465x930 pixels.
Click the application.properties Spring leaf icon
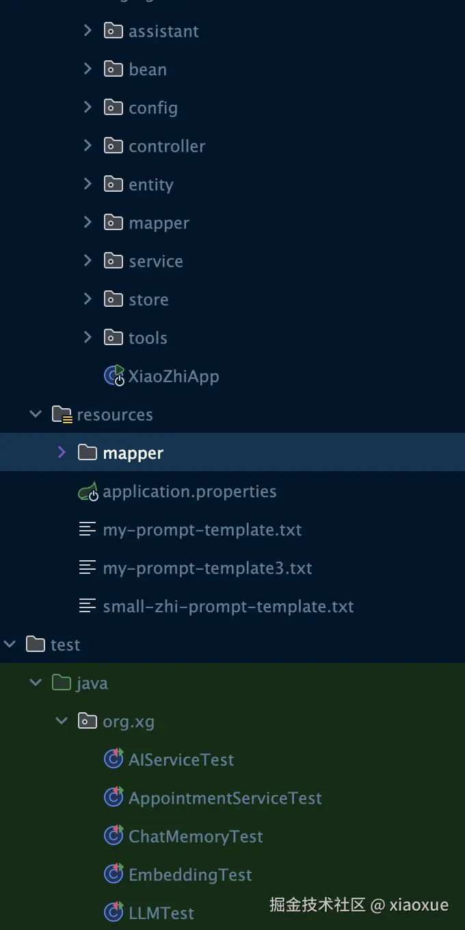(87, 492)
